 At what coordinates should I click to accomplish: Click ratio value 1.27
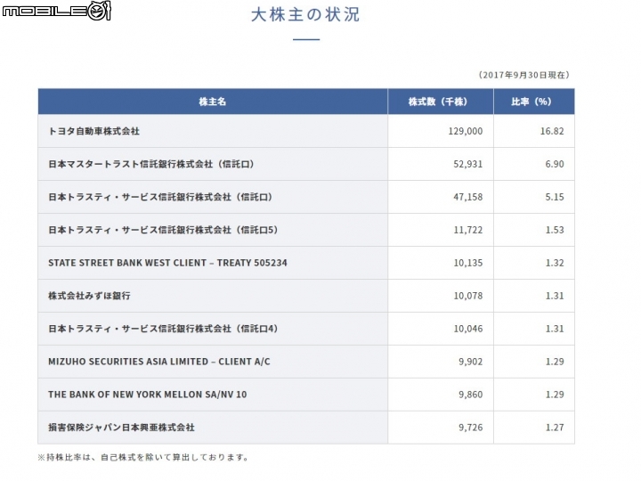coord(555,428)
